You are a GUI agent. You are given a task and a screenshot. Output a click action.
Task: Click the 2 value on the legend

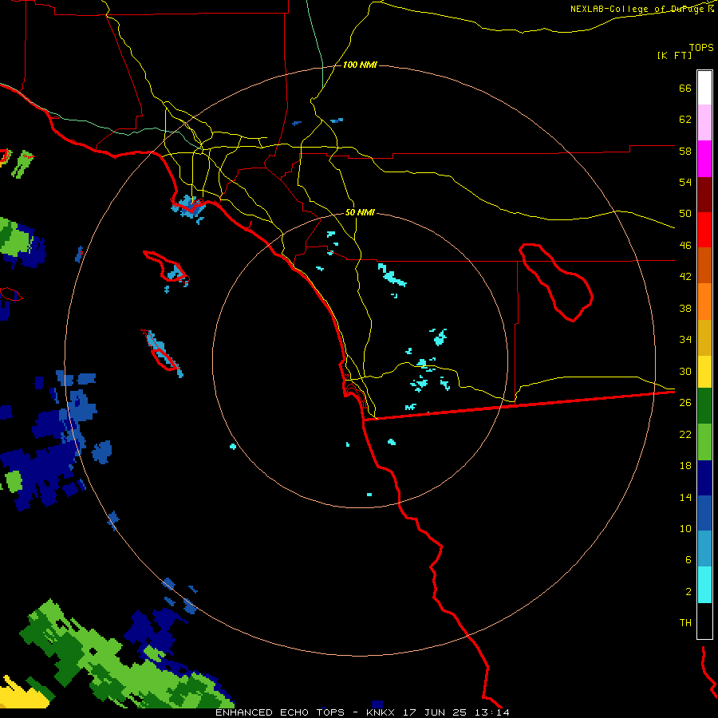[688, 592]
